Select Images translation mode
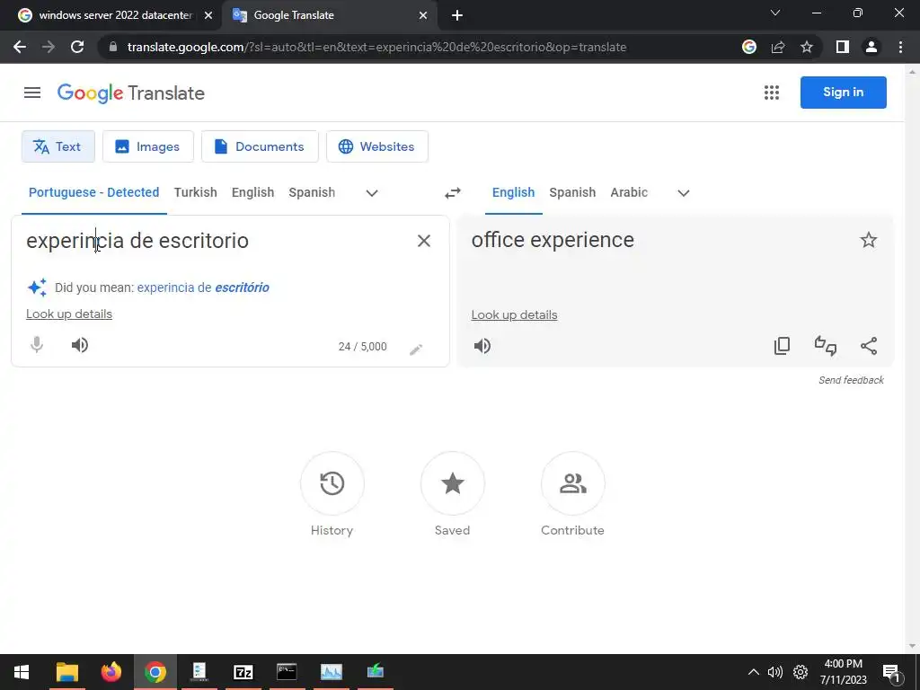Screen dimensions: 920x690 tap(148, 146)
